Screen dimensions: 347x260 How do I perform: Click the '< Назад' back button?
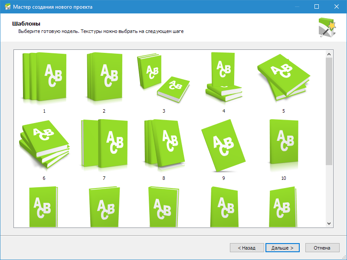coord(247,248)
